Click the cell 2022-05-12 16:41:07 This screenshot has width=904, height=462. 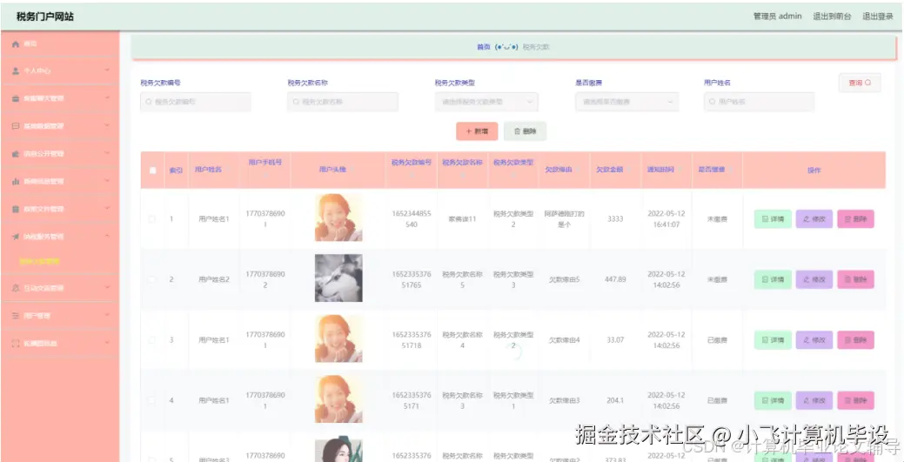pyautogui.click(x=666, y=219)
